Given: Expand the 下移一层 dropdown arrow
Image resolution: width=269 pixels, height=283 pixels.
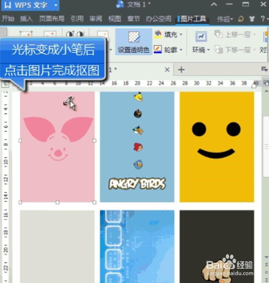Looking at the screenshot, I should pyautogui.click(x=254, y=50).
